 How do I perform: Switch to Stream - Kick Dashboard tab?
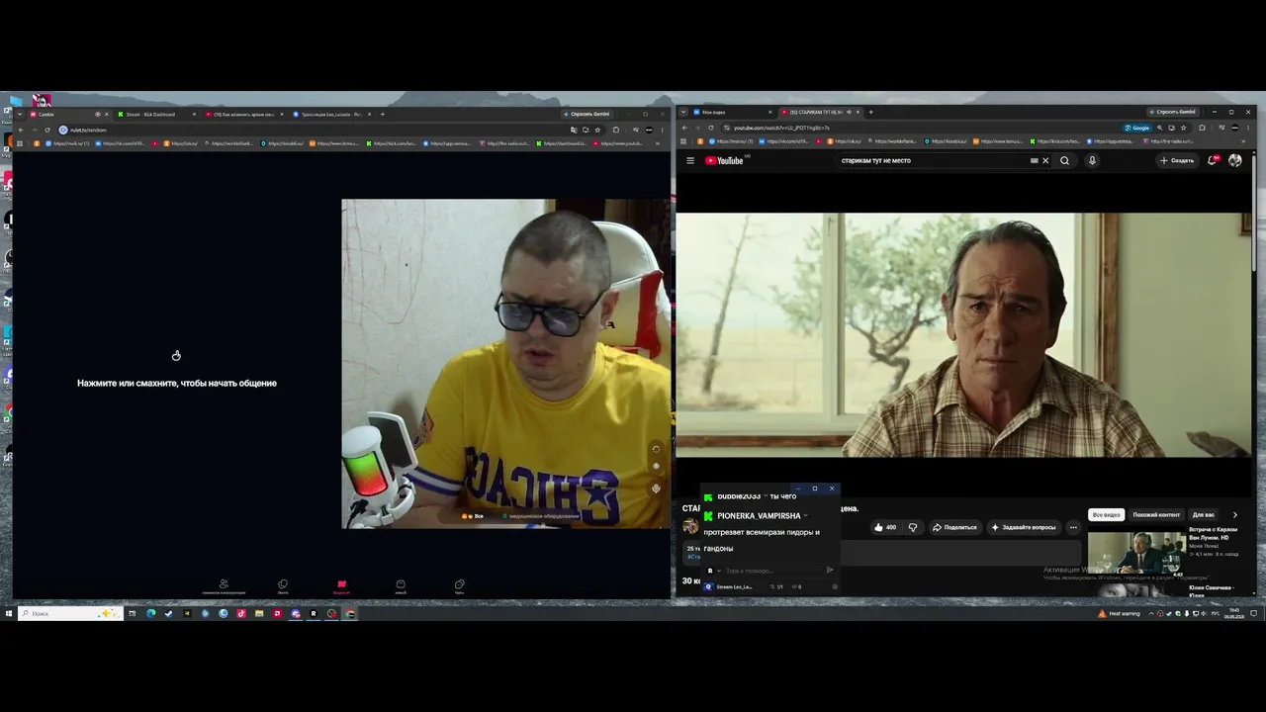(154, 114)
